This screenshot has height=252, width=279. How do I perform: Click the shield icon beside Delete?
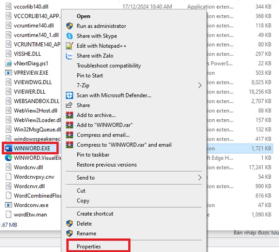(x=69, y=224)
